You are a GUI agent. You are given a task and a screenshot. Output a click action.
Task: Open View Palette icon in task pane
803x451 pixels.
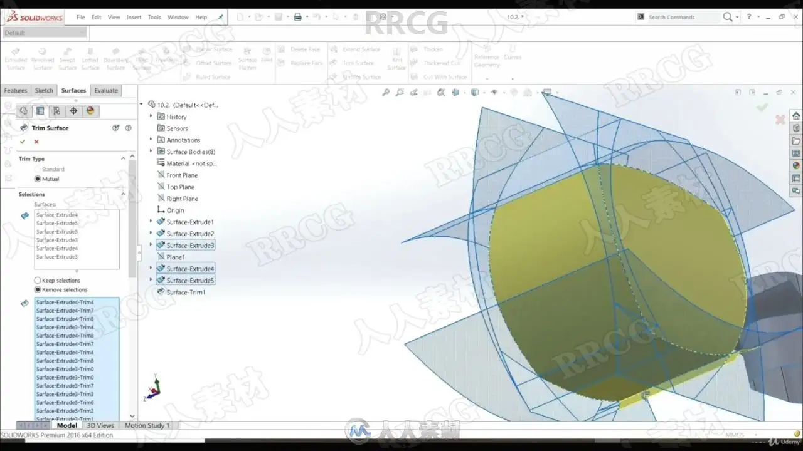[796, 153]
